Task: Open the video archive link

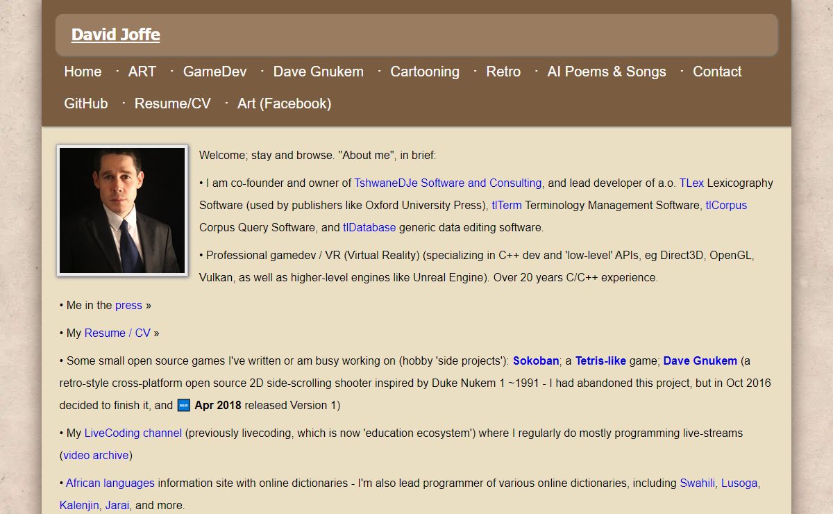Action: tap(96, 456)
